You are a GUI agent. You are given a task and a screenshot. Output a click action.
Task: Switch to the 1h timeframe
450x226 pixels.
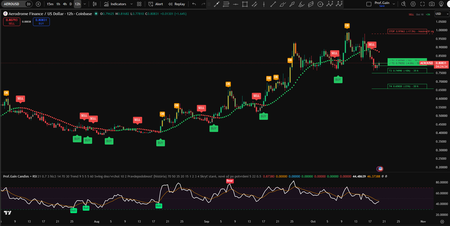[x=58, y=4]
